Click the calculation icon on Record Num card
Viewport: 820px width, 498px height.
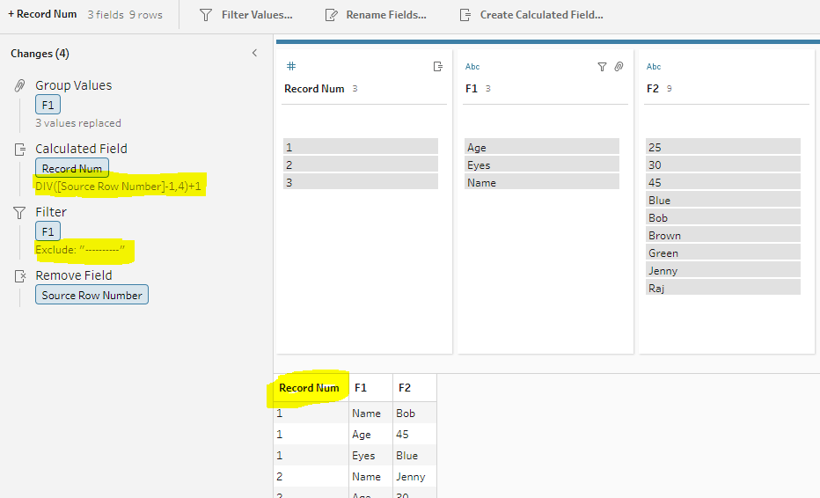coord(437,67)
